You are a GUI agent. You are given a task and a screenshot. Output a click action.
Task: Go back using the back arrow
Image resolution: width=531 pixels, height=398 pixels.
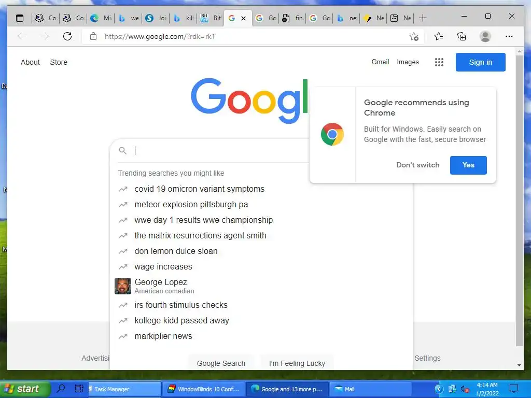(x=22, y=36)
